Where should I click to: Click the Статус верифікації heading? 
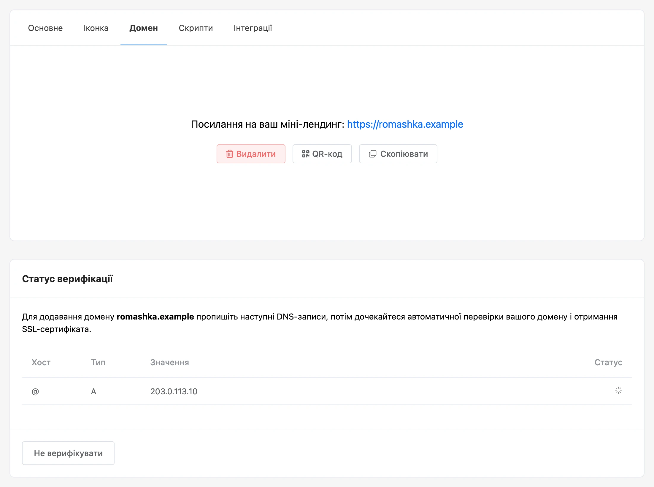67,279
